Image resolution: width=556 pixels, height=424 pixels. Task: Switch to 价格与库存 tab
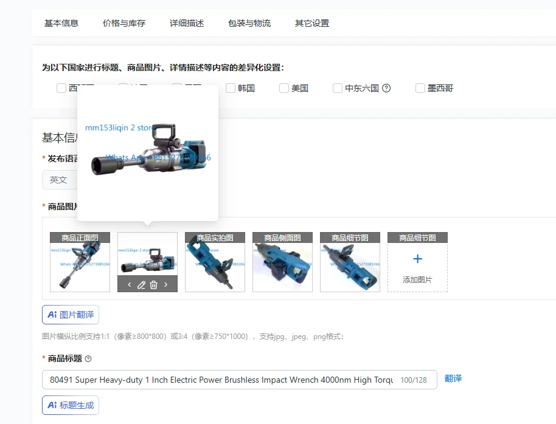[124, 23]
